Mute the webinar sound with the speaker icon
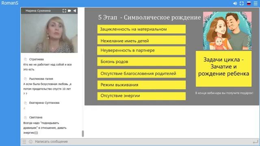Image resolution: width=260 pixels, height=146 pixels. pyautogui.click(x=235, y=3)
